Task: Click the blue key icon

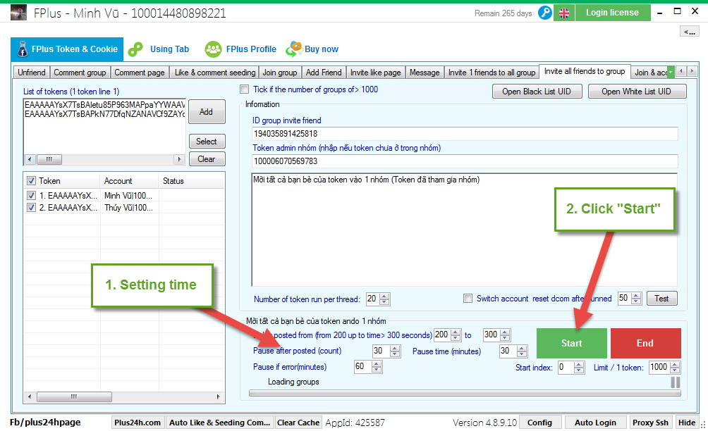Action: pos(545,13)
